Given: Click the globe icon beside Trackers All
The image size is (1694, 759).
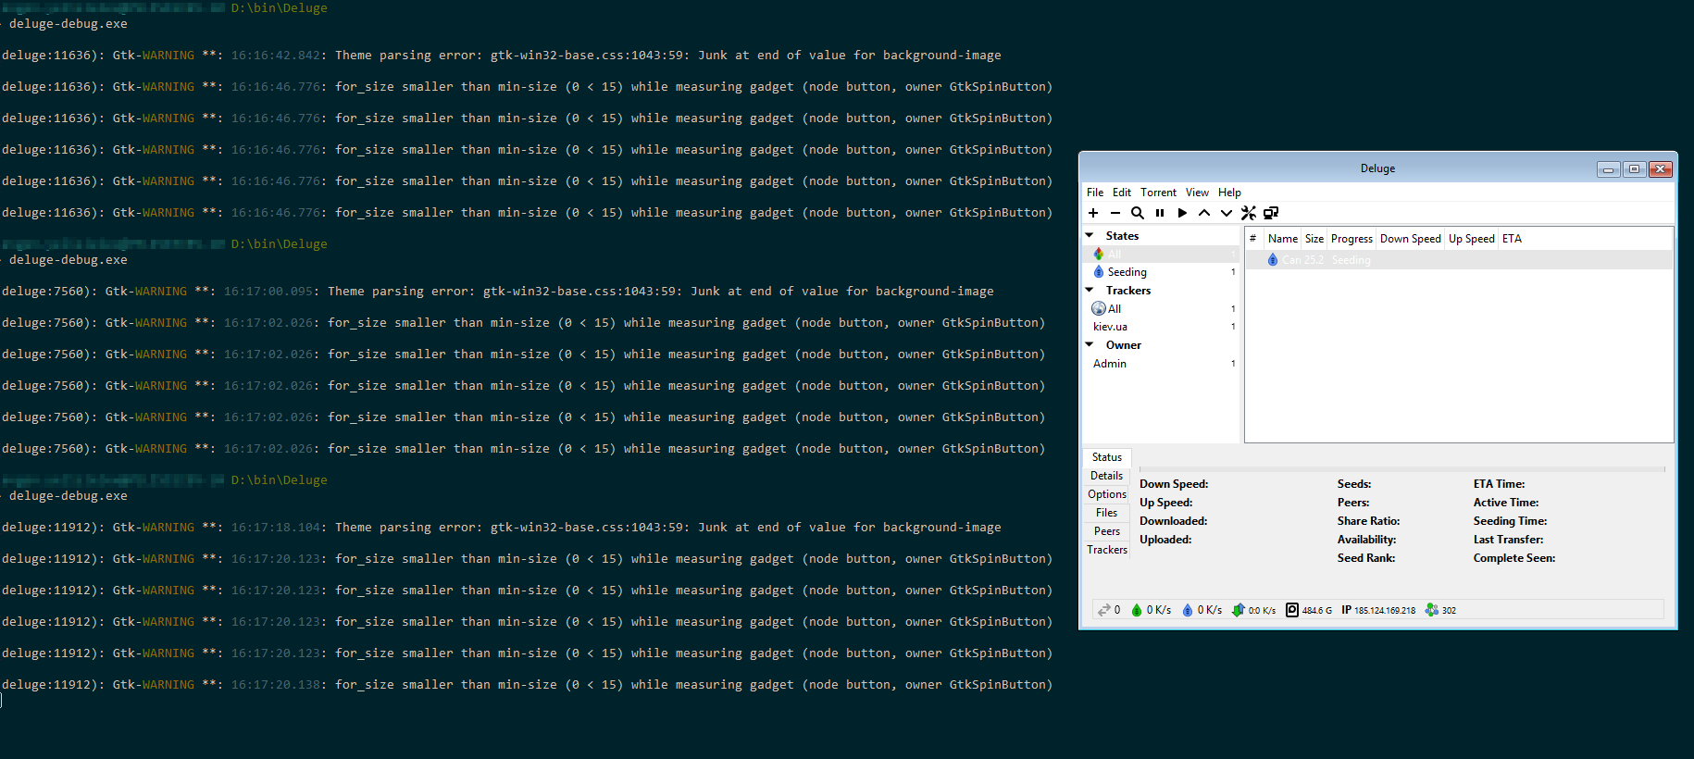Looking at the screenshot, I should coord(1099,308).
